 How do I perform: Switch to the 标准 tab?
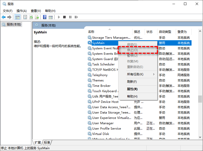point(47,142)
